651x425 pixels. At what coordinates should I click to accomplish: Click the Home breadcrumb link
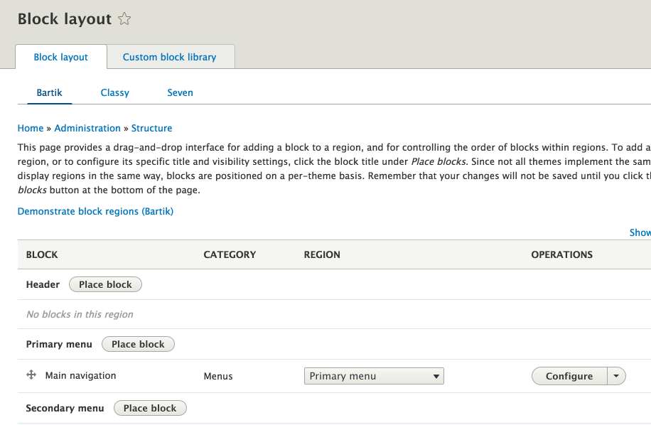31,128
